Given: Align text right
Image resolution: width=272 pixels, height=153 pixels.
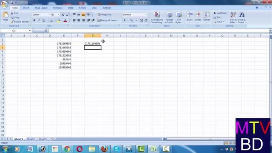Looking at the screenshot, I should [x=83, y=20].
